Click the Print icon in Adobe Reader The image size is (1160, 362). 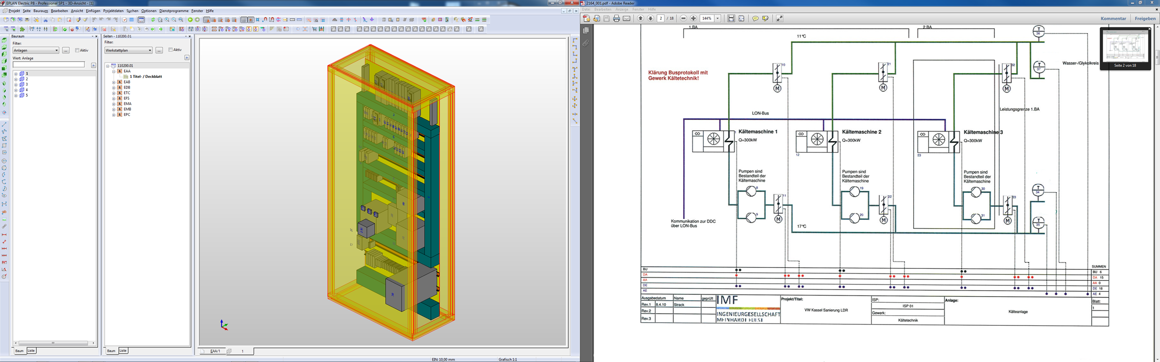coord(616,19)
